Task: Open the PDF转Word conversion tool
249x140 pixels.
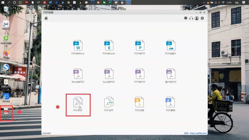Action: tap(78, 47)
